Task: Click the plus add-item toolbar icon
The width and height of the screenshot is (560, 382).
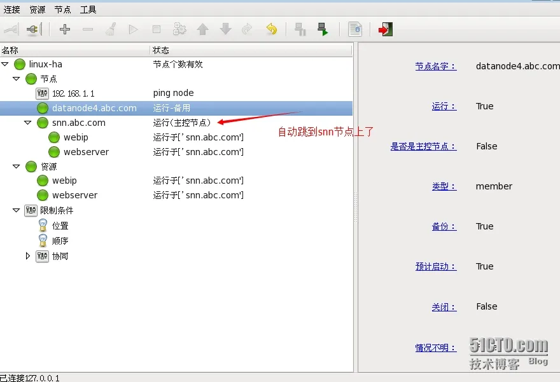Action: click(65, 29)
